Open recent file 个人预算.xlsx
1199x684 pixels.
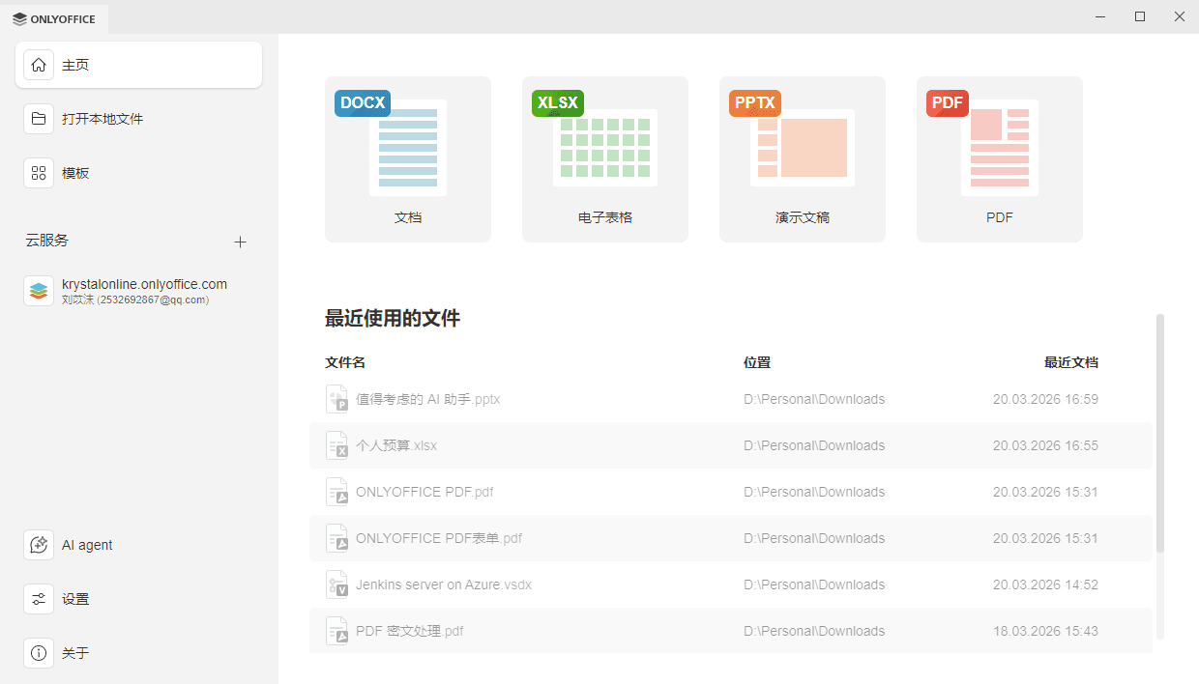click(x=397, y=445)
